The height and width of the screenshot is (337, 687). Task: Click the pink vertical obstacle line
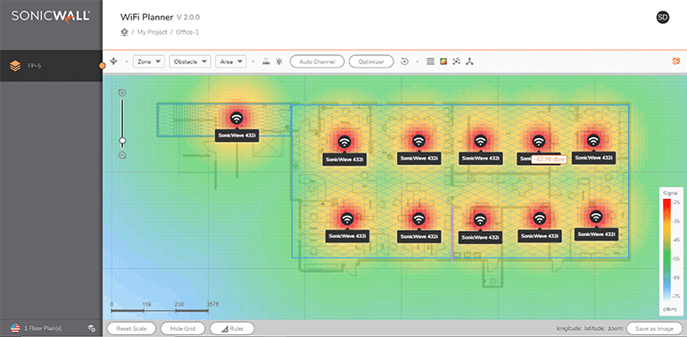click(x=451, y=234)
